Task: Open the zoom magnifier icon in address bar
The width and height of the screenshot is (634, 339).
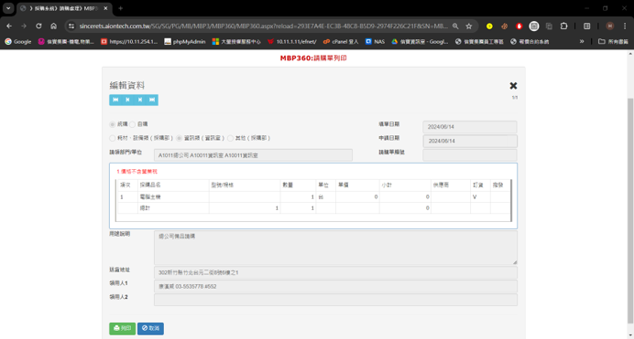Action: (x=455, y=26)
